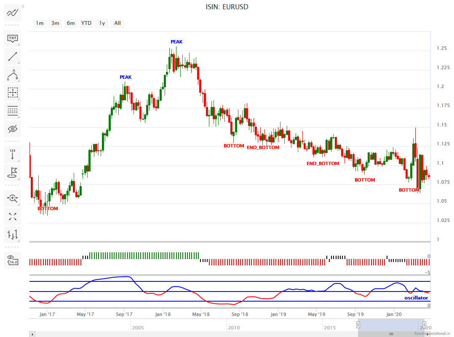
Task: Select the parallel lines Fibonacci tool
Action: click(x=13, y=111)
